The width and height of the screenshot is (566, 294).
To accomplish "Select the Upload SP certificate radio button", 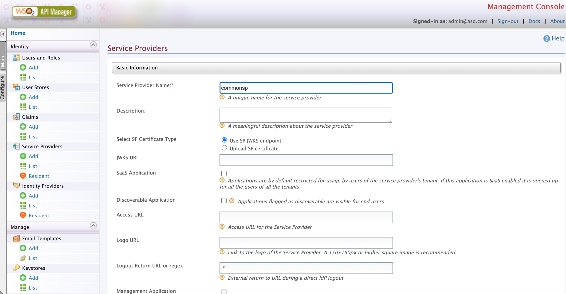I will coord(224,148).
